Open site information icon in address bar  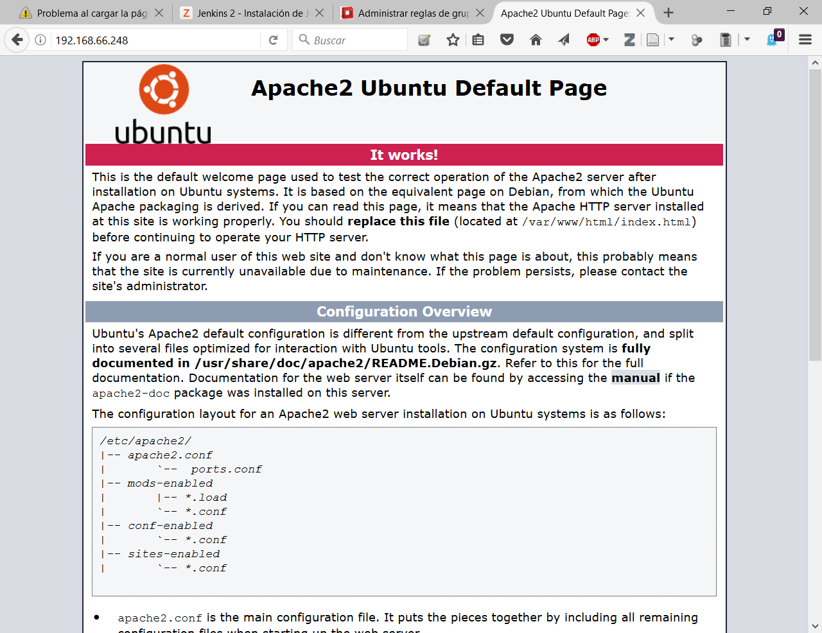click(x=40, y=40)
